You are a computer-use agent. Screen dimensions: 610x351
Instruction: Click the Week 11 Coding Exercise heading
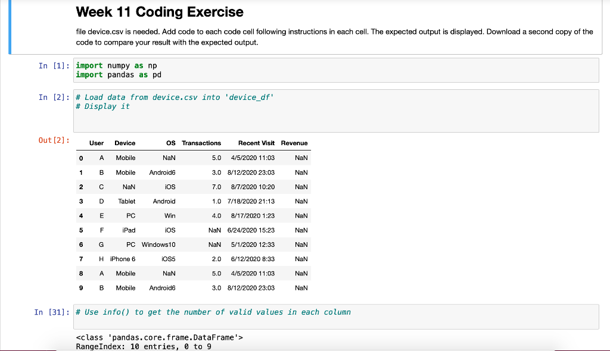coord(160,12)
